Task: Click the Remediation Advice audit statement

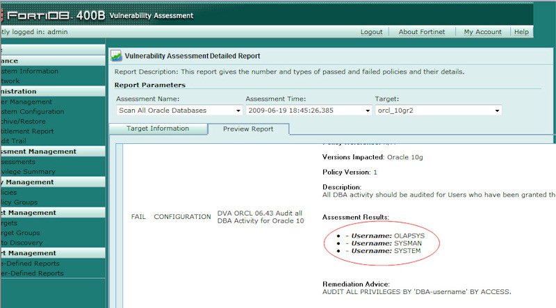Action: click(416, 292)
